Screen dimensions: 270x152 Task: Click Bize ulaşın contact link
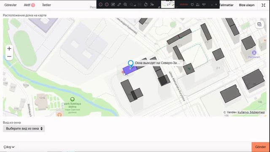click(246, 5)
